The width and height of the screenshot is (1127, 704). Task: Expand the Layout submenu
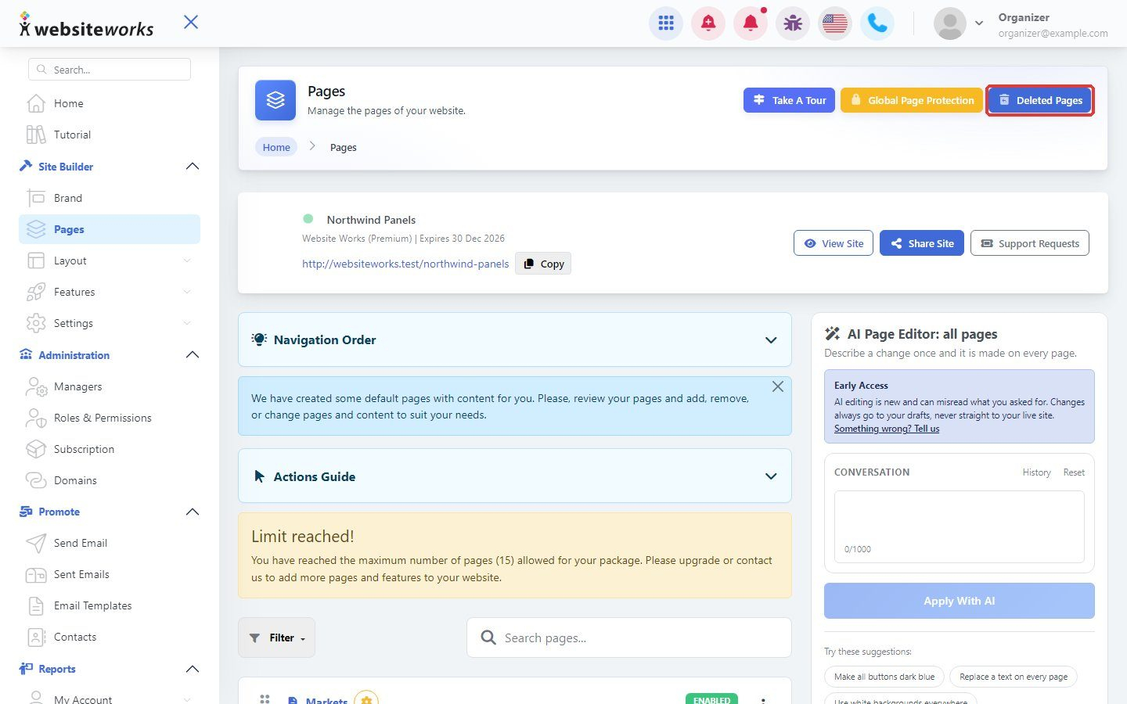tap(110, 260)
